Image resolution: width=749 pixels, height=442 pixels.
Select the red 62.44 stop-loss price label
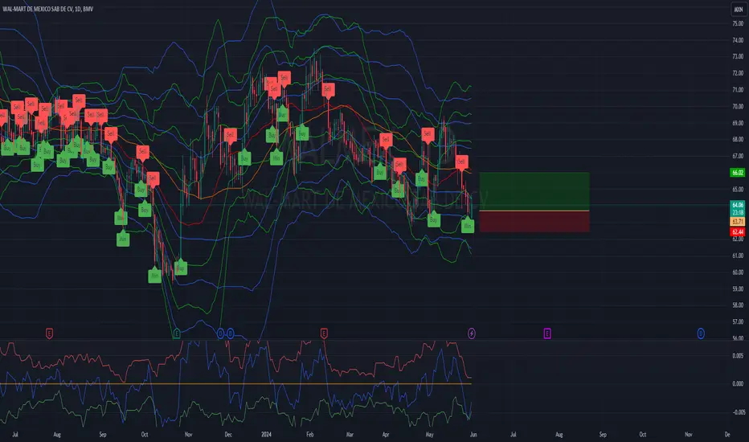coord(738,231)
